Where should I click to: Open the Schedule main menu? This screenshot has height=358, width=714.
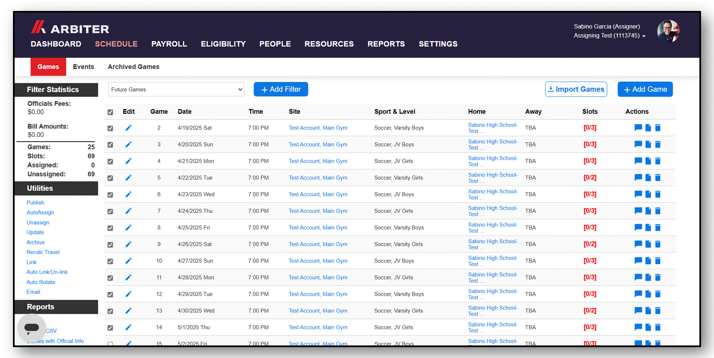coord(116,44)
